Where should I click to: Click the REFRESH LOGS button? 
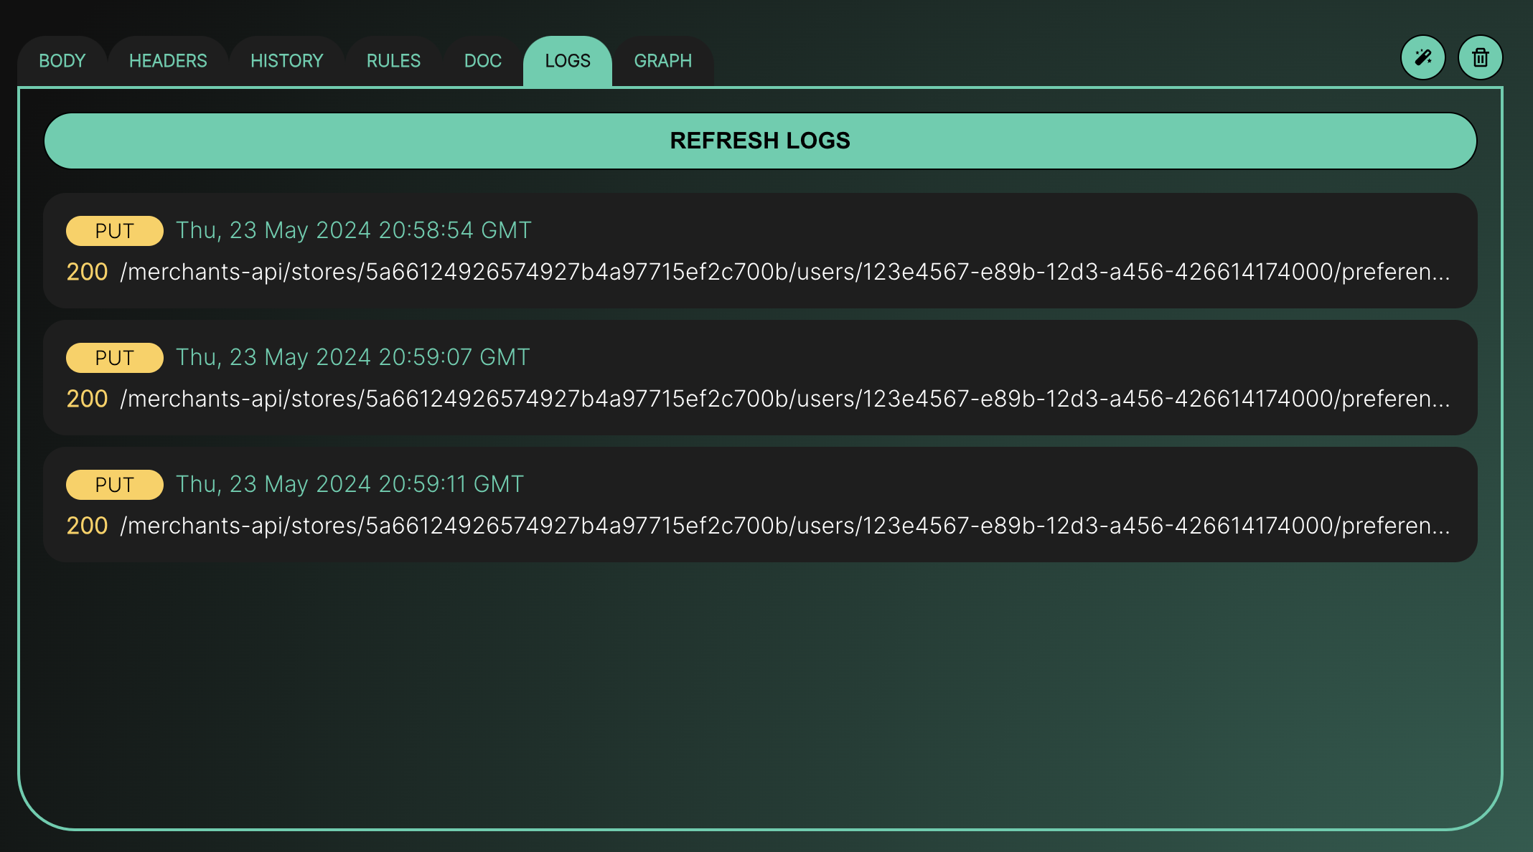(x=760, y=141)
